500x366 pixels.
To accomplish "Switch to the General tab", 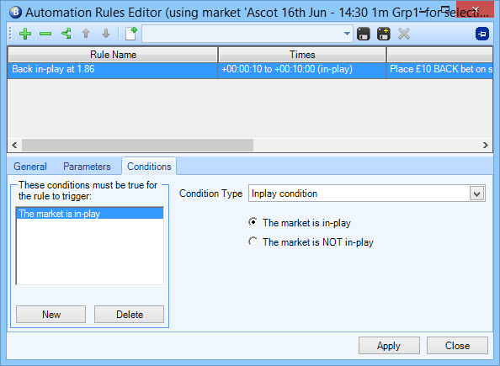I will 30,167.
